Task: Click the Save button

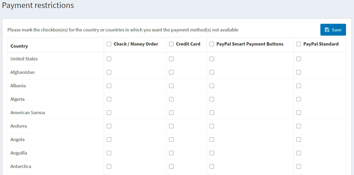Action: tap(333, 30)
